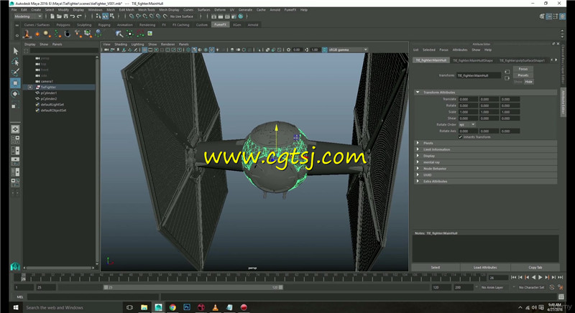Image resolution: width=575 pixels, height=313 pixels.
Task: Toggle the sRGB gamma color management button
Action: 325,50
